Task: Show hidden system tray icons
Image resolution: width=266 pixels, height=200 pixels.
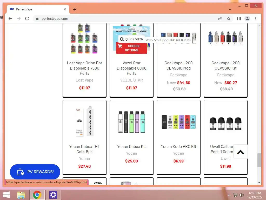Action: point(229,195)
